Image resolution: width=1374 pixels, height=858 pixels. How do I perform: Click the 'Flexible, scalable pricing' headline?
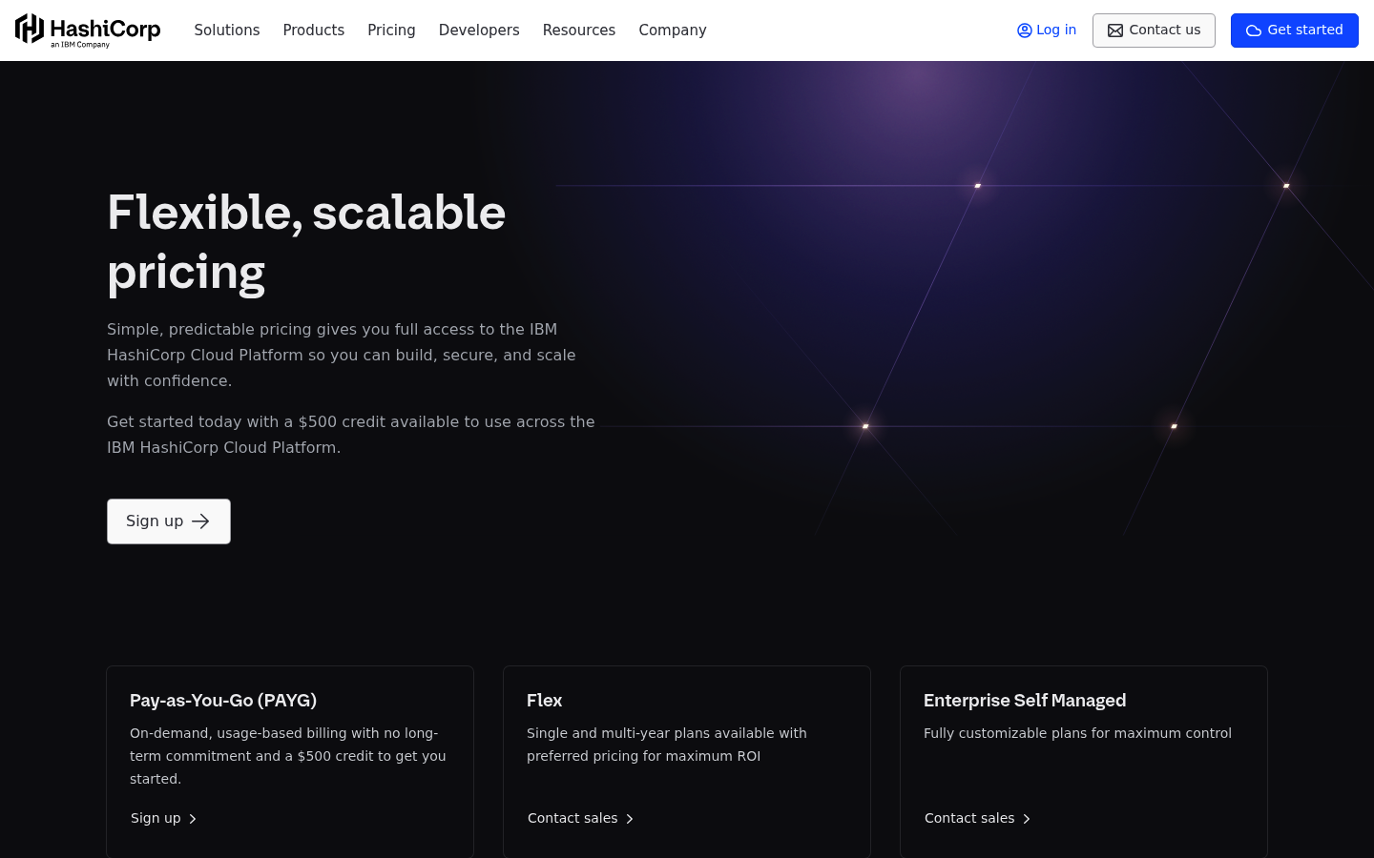(306, 241)
